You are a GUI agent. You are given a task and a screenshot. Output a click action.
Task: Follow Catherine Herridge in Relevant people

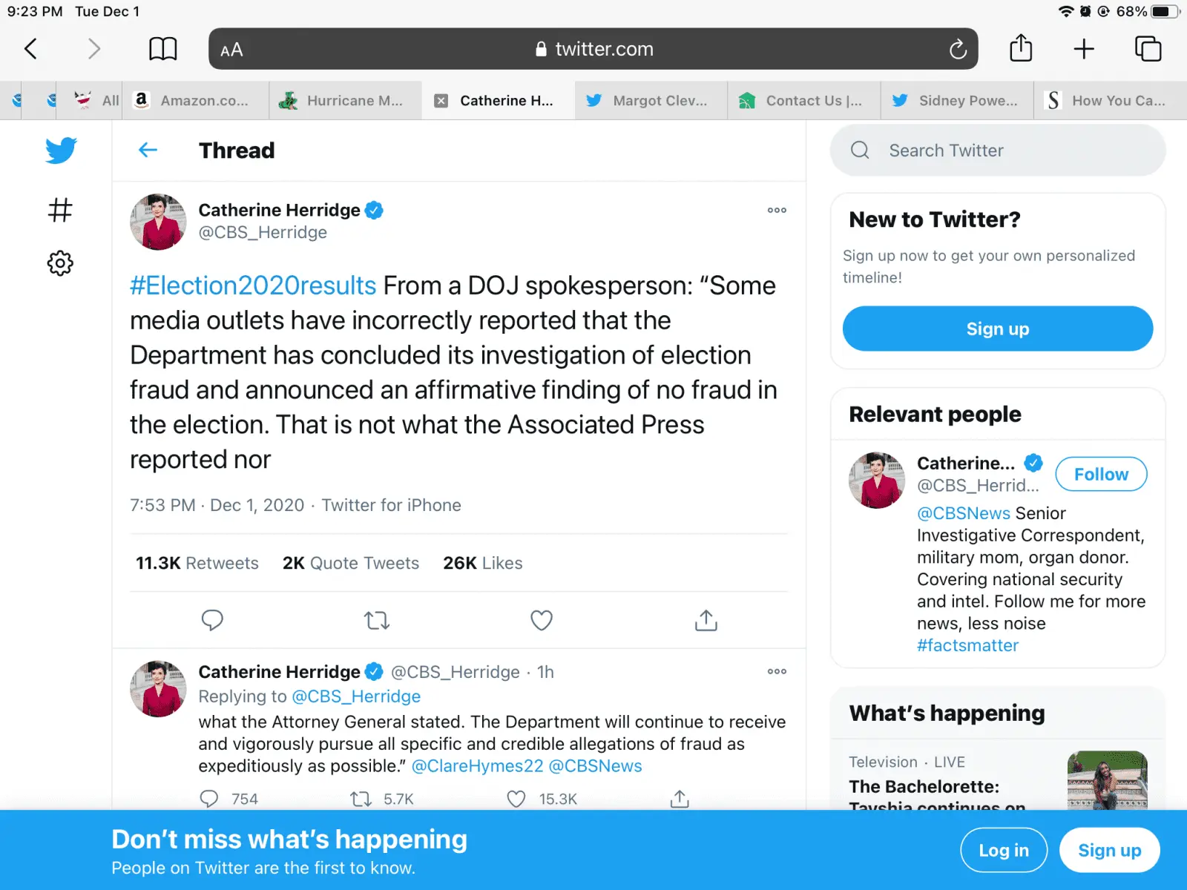point(1100,475)
